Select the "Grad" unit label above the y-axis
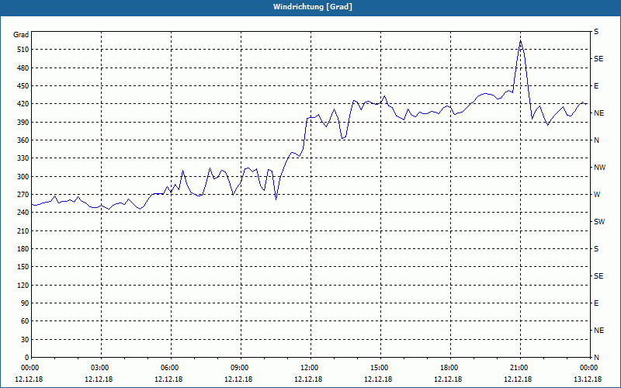Screen dimensions: 621x388 coord(21,35)
